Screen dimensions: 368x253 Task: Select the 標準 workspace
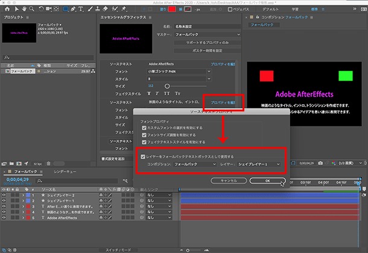(x=314, y=10)
